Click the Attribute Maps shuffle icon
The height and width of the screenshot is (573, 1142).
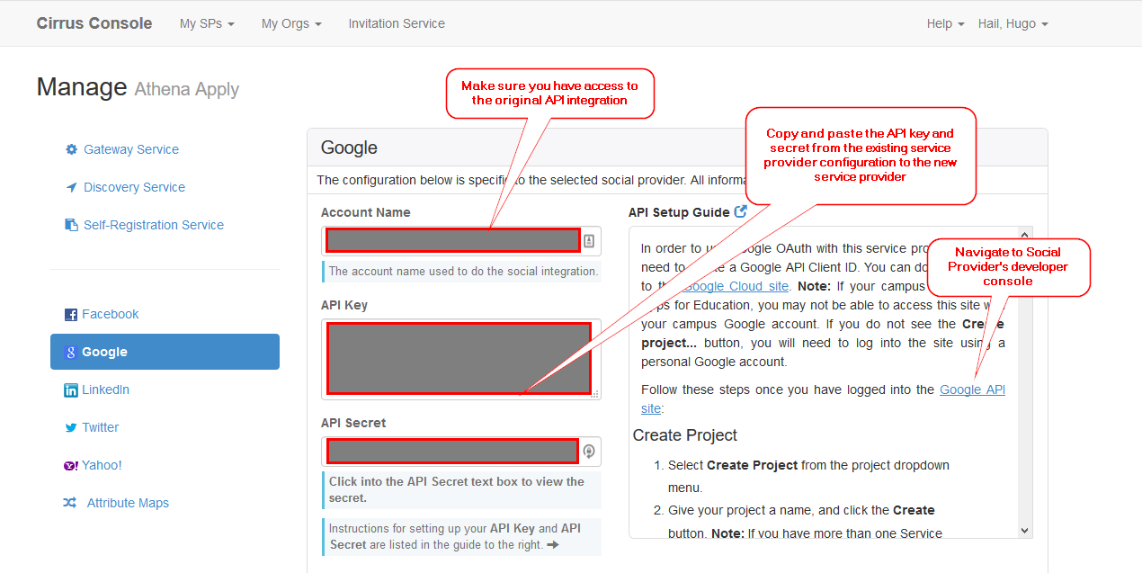pyautogui.click(x=70, y=503)
